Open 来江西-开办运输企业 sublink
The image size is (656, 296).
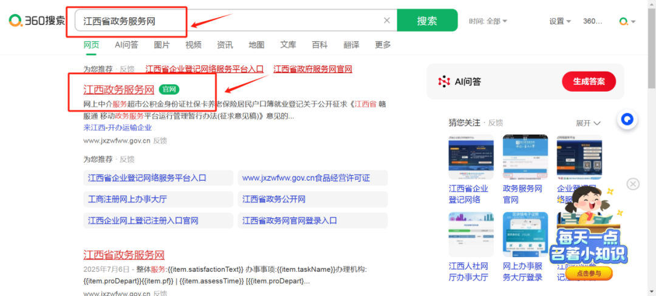tap(118, 128)
